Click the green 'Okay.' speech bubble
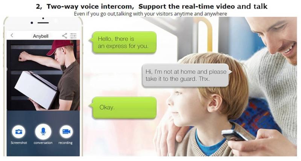Image resolution: width=301 pixels, height=161 pixels. (124, 107)
